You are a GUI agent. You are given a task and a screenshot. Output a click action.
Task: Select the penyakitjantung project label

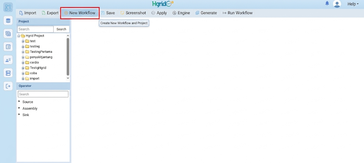coord(41,57)
